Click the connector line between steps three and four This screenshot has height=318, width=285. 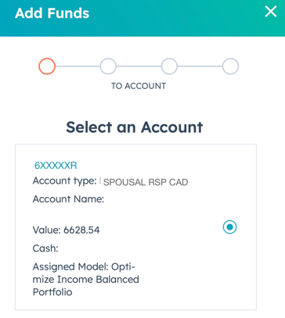click(200, 66)
